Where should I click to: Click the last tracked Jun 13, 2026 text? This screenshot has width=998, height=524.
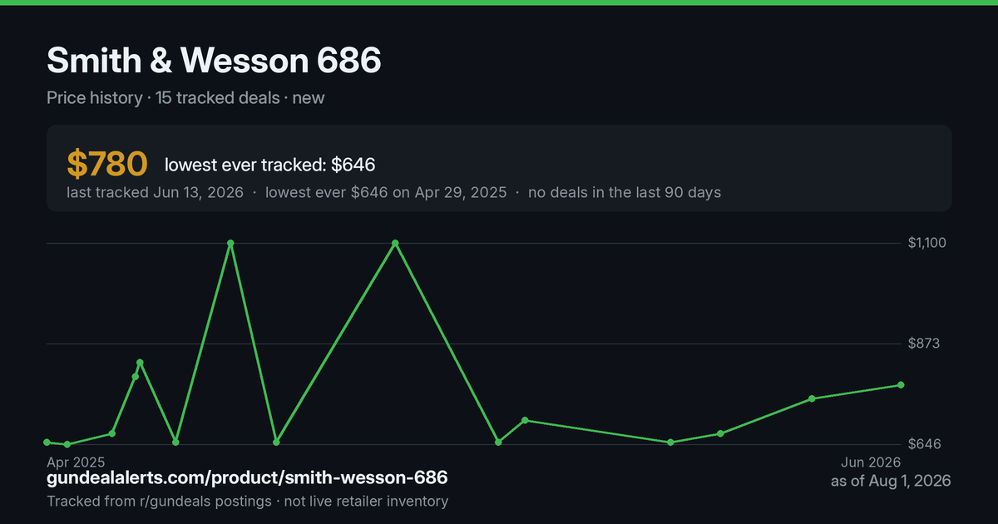coord(155,192)
